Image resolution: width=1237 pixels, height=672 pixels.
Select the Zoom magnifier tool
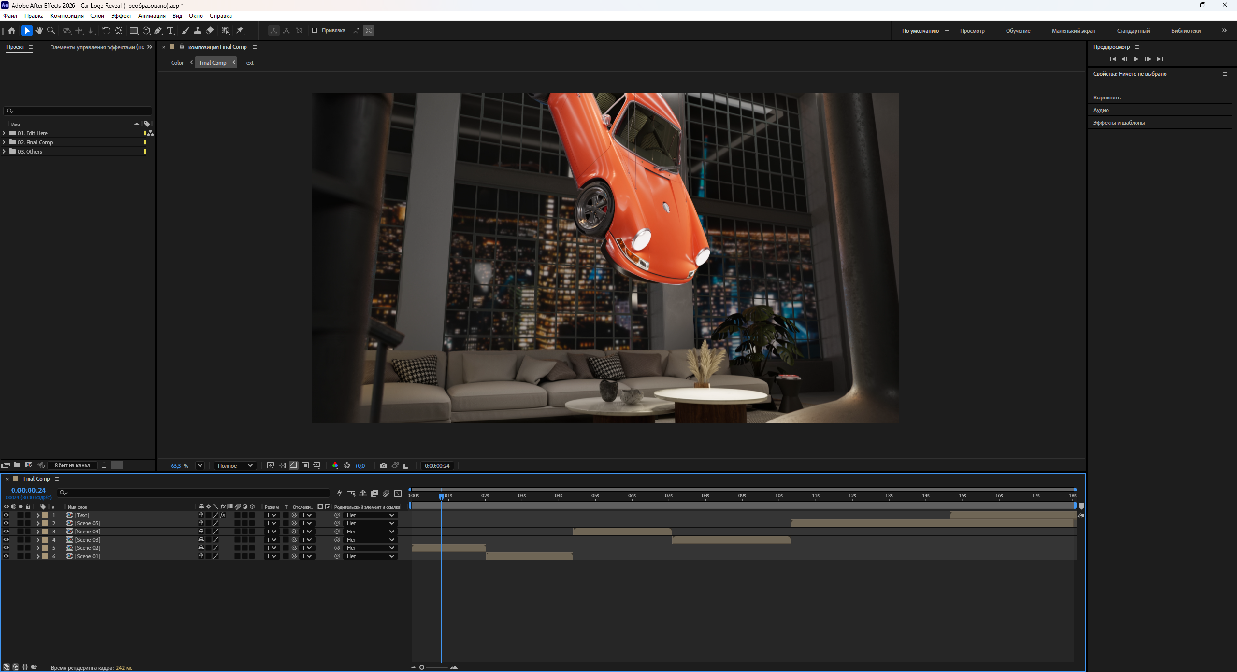[51, 30]
